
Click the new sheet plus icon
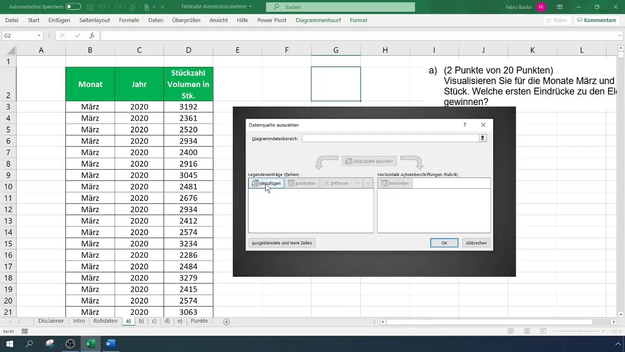[x=227, y=322]
